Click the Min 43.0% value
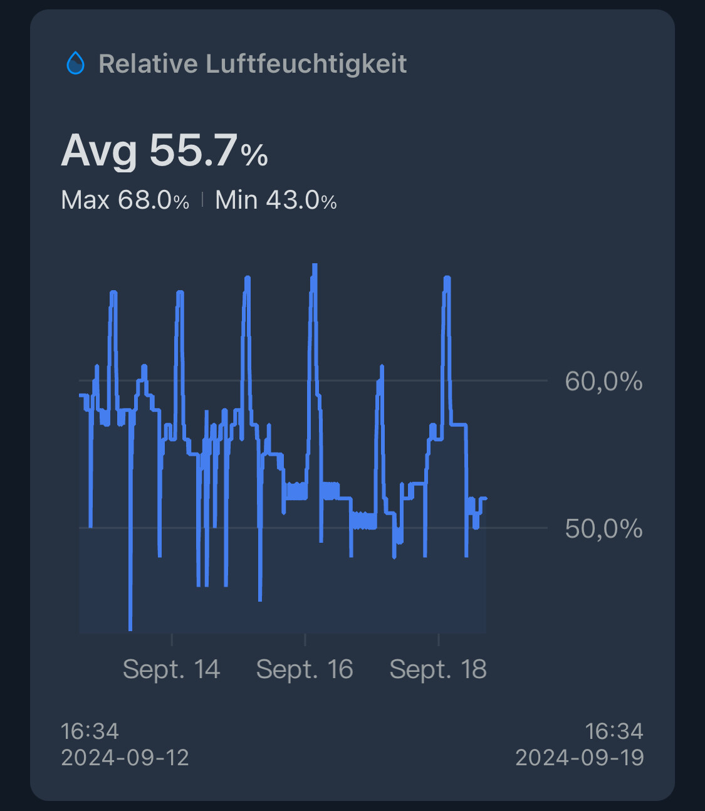 (x=276, y=201)
